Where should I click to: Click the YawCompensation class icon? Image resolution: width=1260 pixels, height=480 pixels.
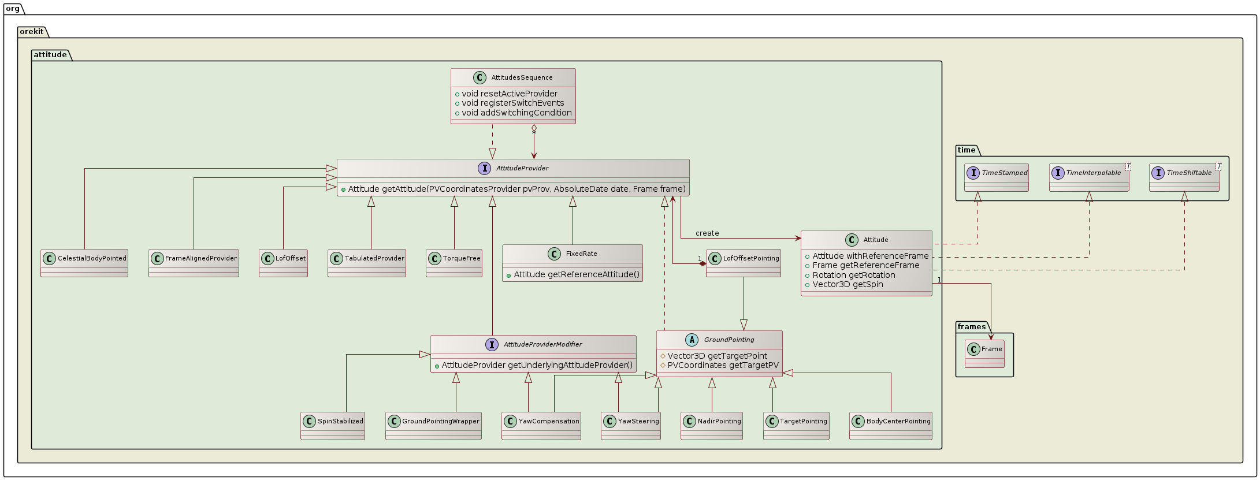tap(511, 421)
